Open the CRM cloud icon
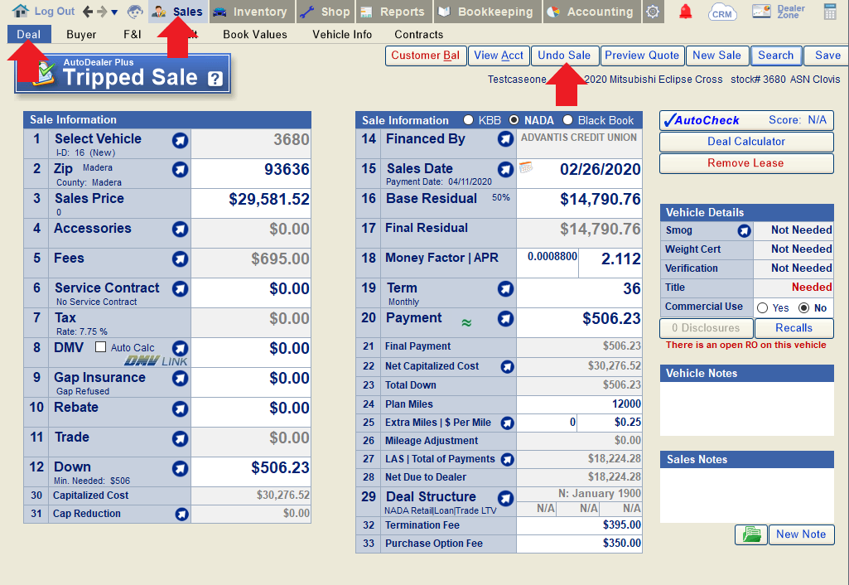The height and width of the screenshot is (585, 849). (x=721, y=12)
